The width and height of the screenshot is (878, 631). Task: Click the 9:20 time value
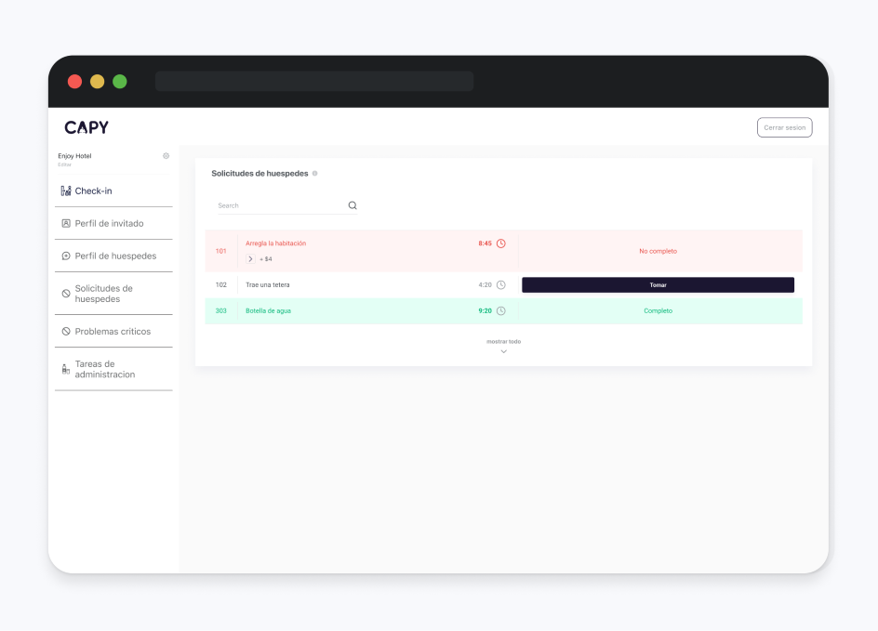[x=485, y=311]
